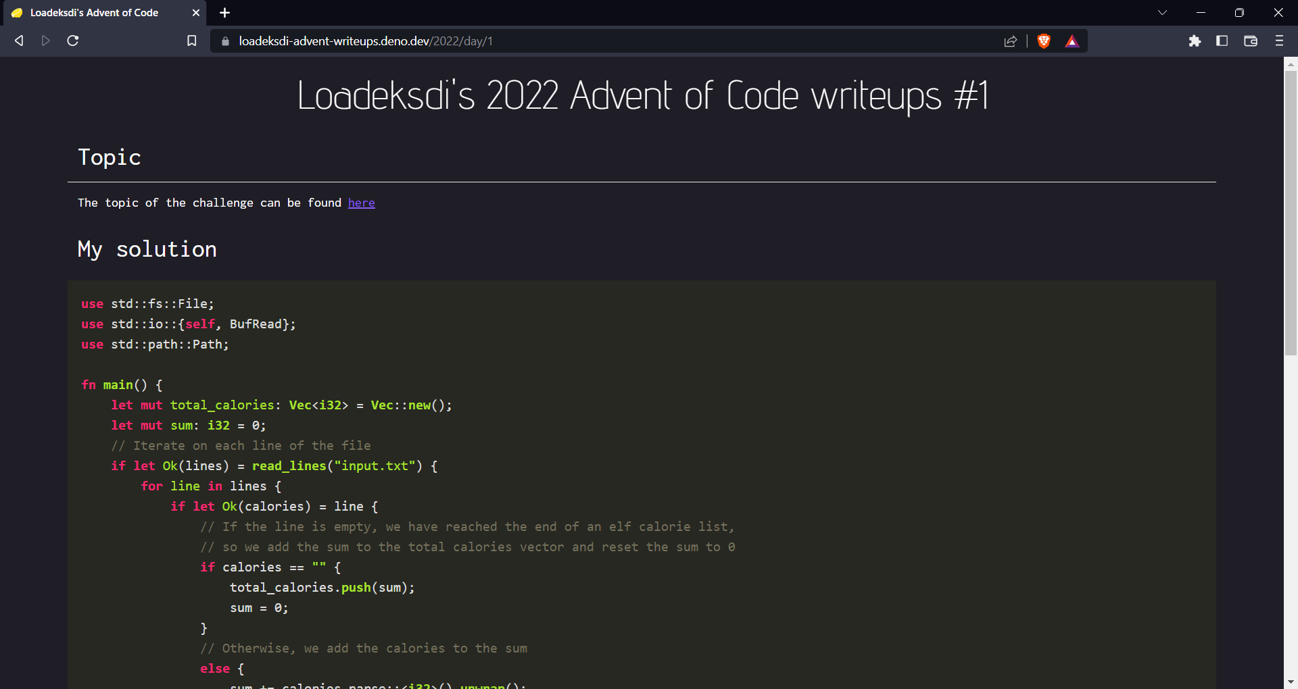Click the scrollbar down arrow
This screenshot has width=1298, height=689.
pos(1291,682)
